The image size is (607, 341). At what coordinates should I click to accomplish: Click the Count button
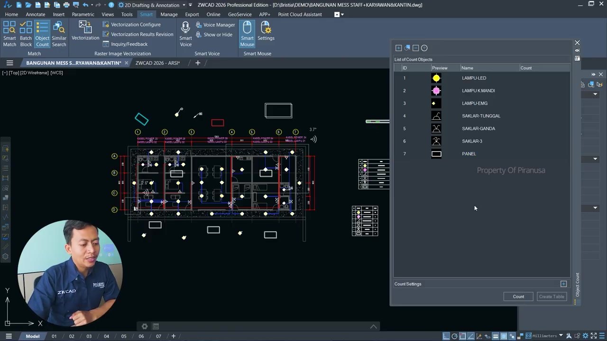coord(518,296)
